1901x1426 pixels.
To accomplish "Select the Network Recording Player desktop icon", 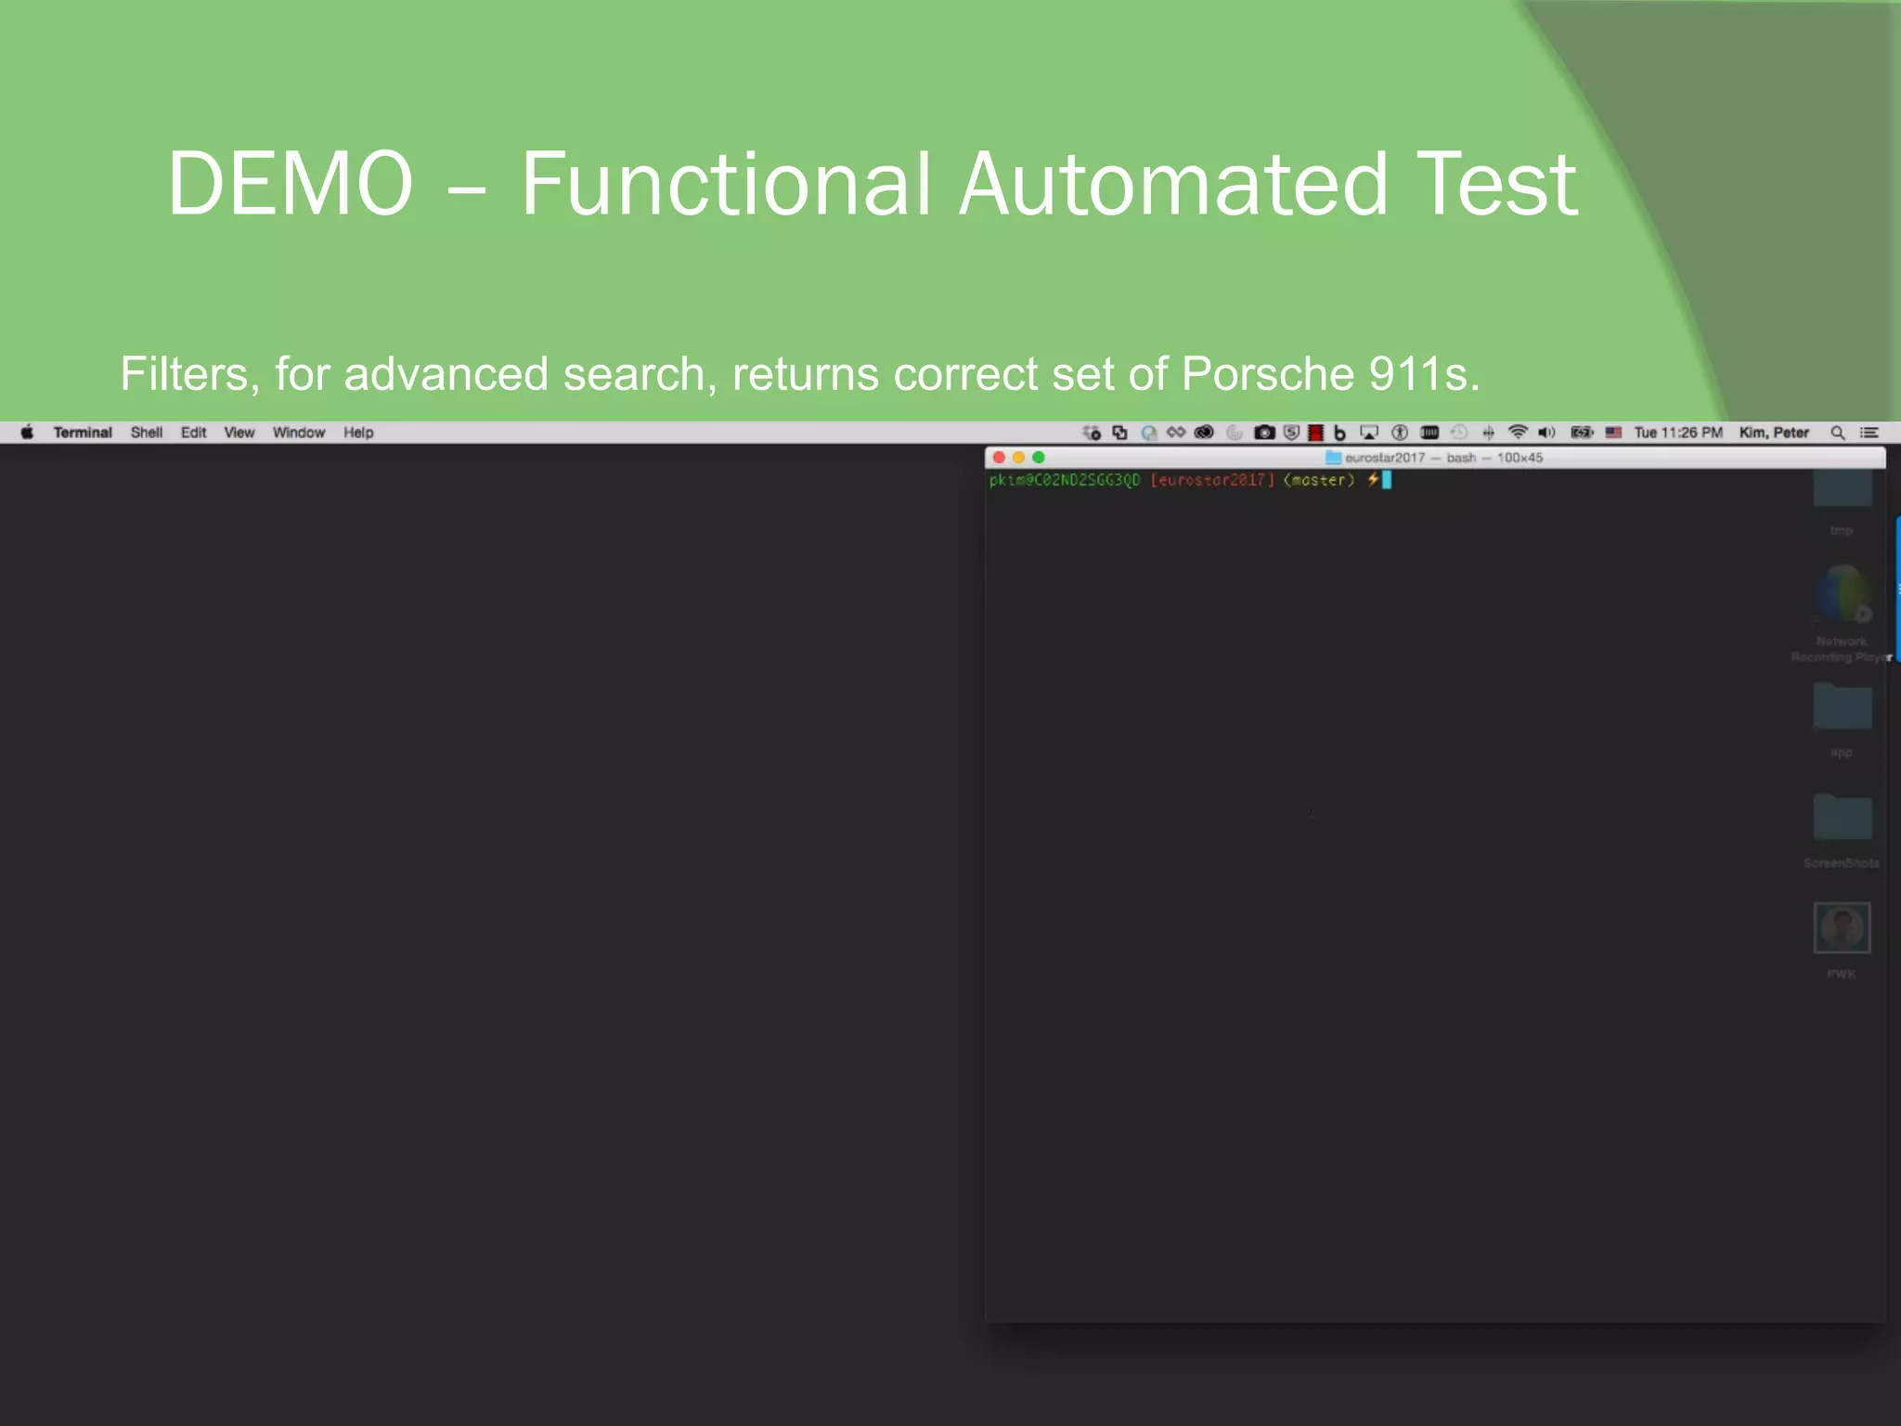I will tap(1842, 613).
